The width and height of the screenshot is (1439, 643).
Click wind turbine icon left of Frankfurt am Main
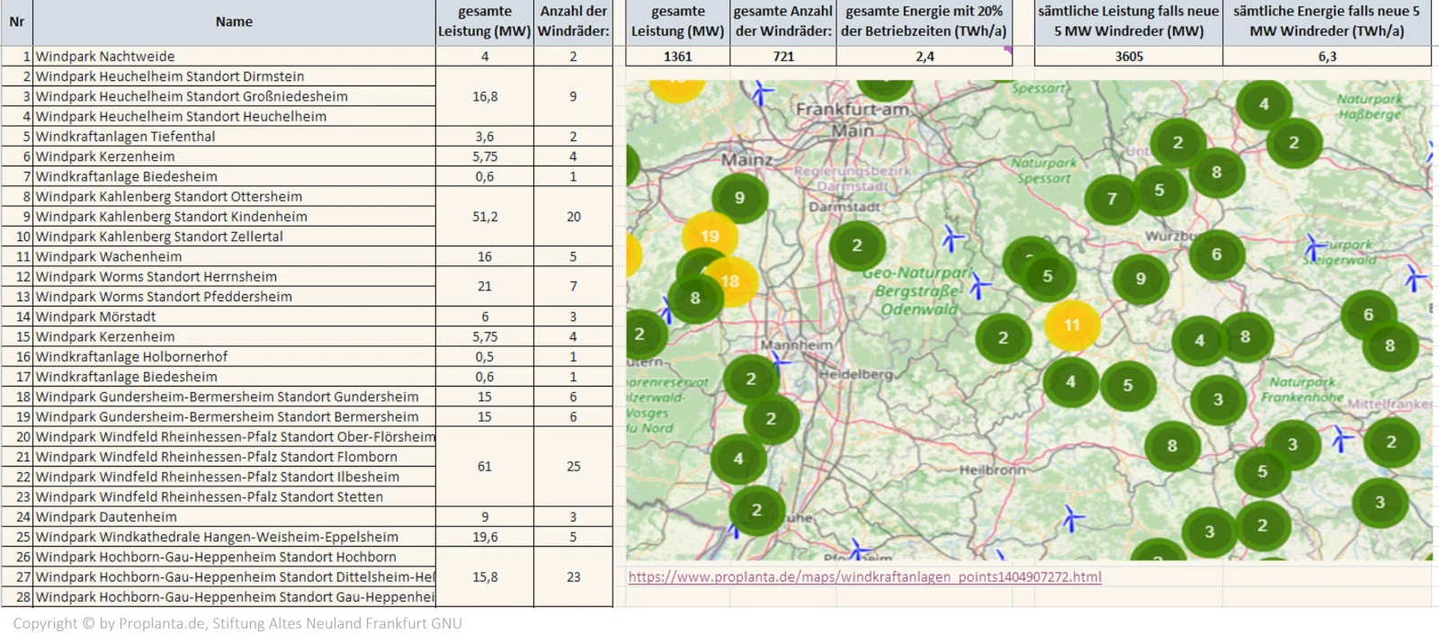tap(763, 94)
